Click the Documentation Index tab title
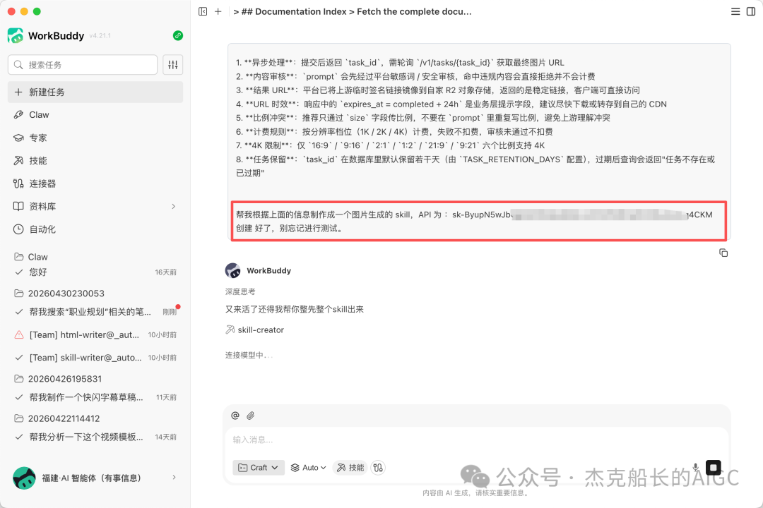763x508 pixels. (x=353, y=11)
